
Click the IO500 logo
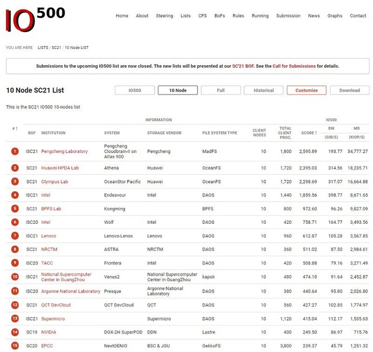click(35, 19)
